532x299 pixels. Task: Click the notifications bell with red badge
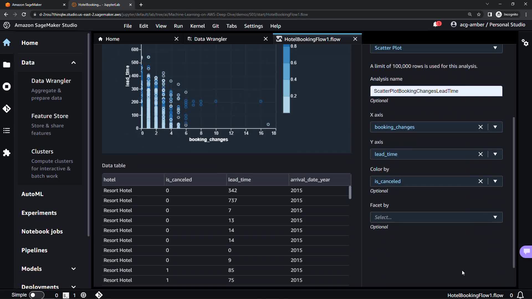pos(436,25)
